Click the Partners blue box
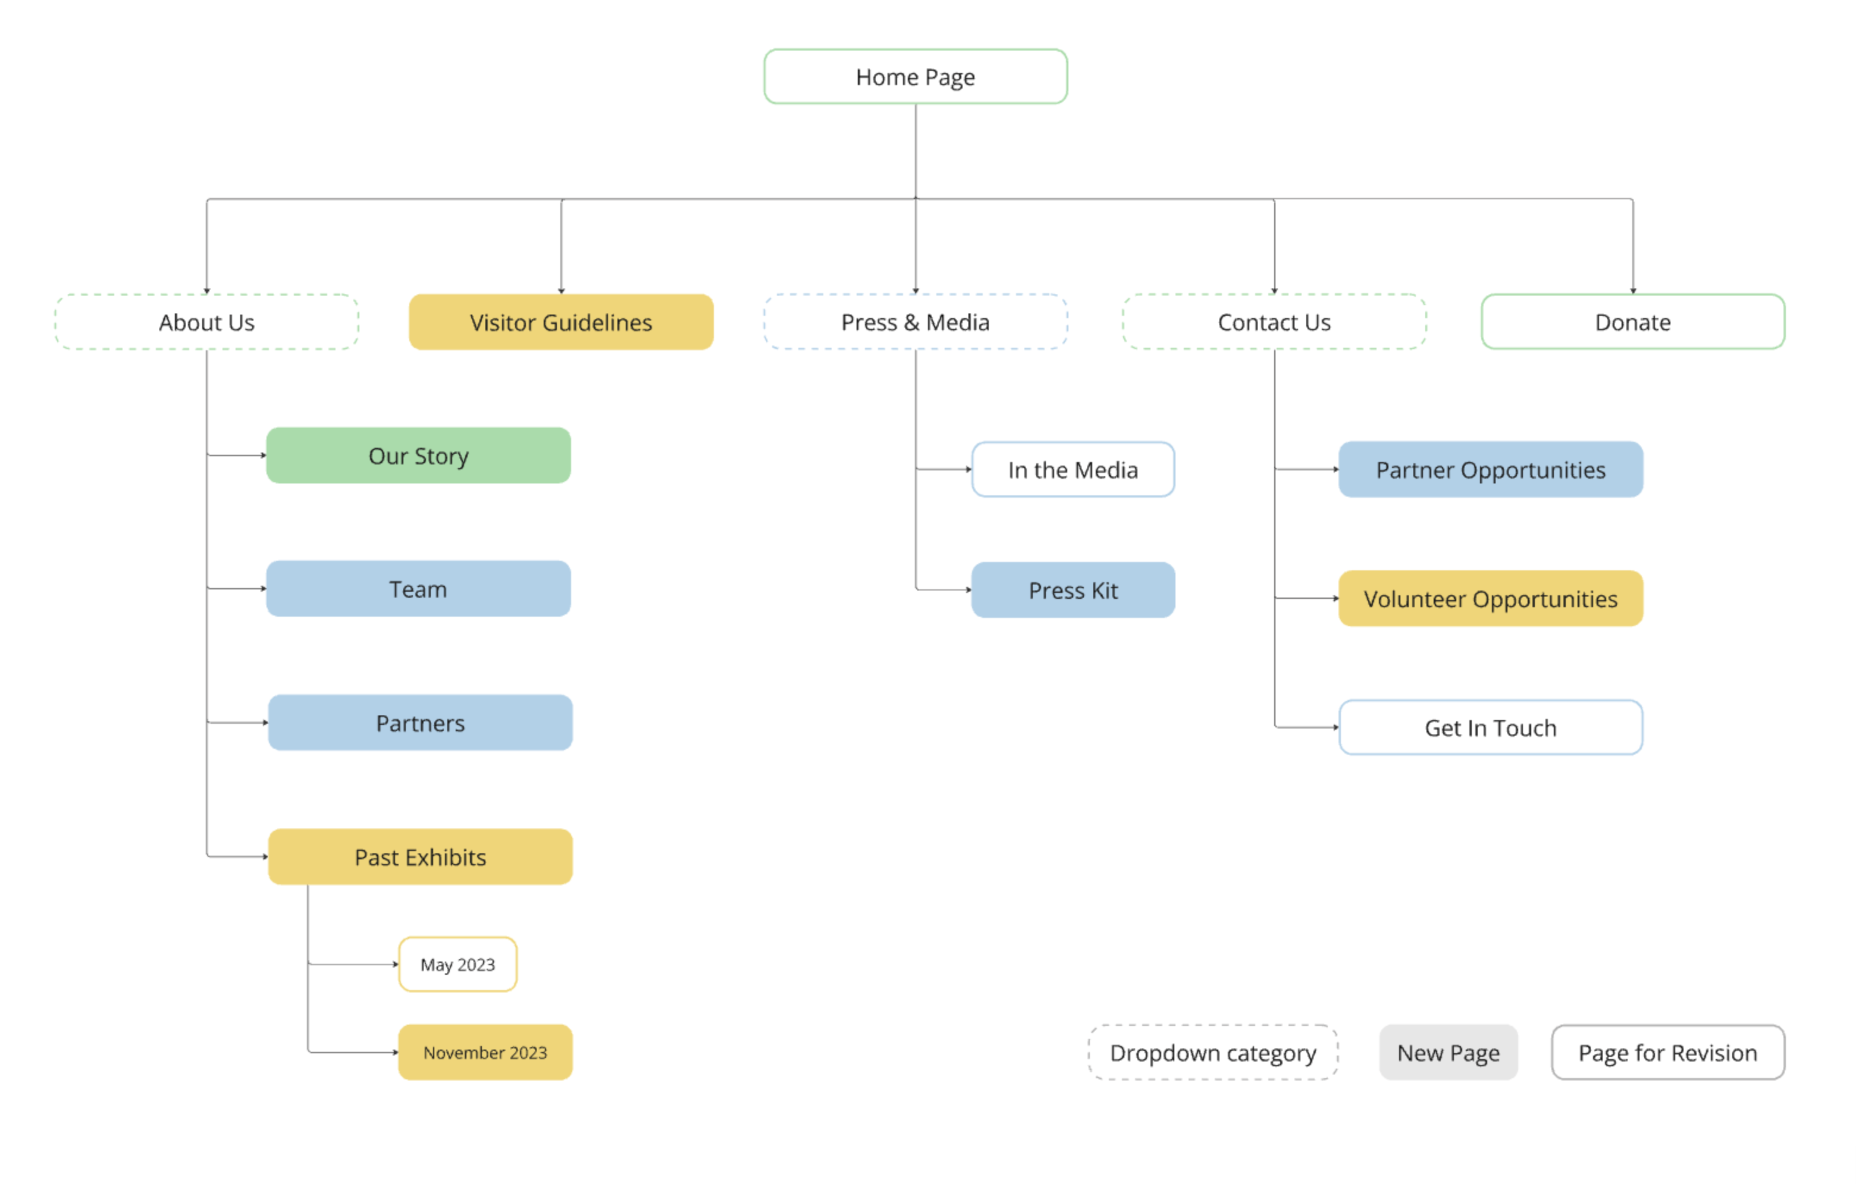Viewport: 1856px width, 1184px height. [x=420, y=723]
